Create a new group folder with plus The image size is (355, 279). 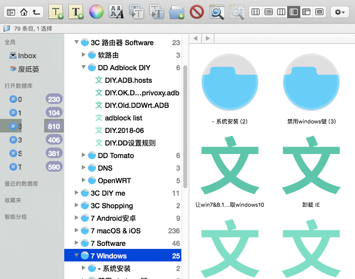tap(177, 12)
